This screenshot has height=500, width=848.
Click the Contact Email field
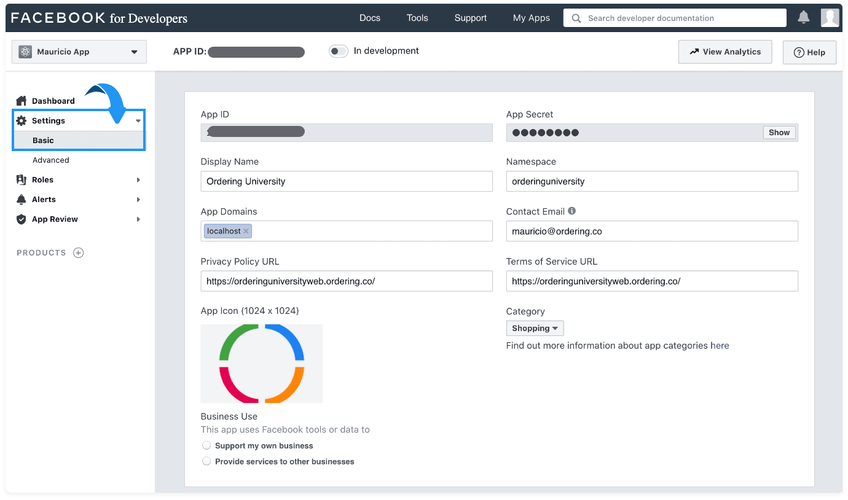[x=652, y=231]
